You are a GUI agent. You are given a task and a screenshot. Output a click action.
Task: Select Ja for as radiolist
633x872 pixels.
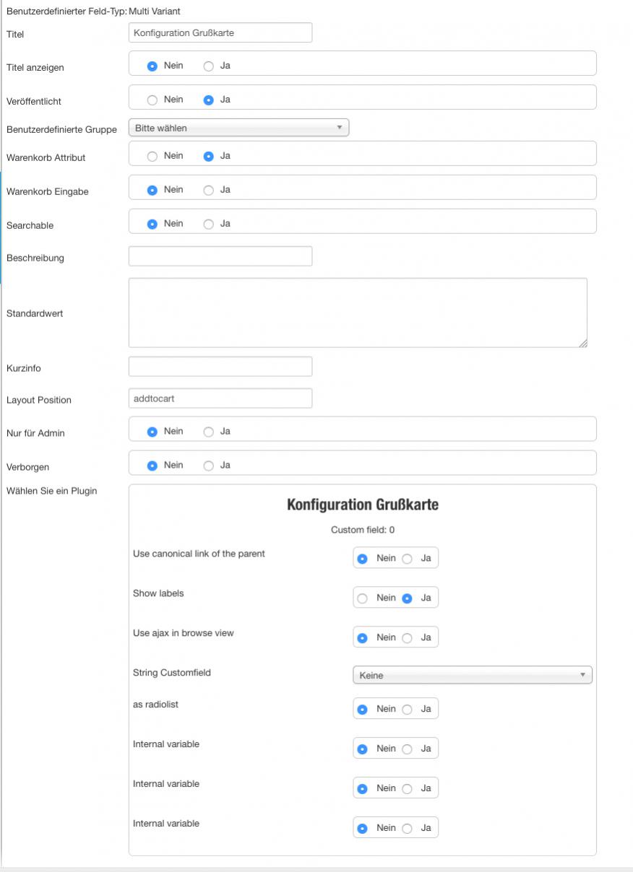point(408,710)
